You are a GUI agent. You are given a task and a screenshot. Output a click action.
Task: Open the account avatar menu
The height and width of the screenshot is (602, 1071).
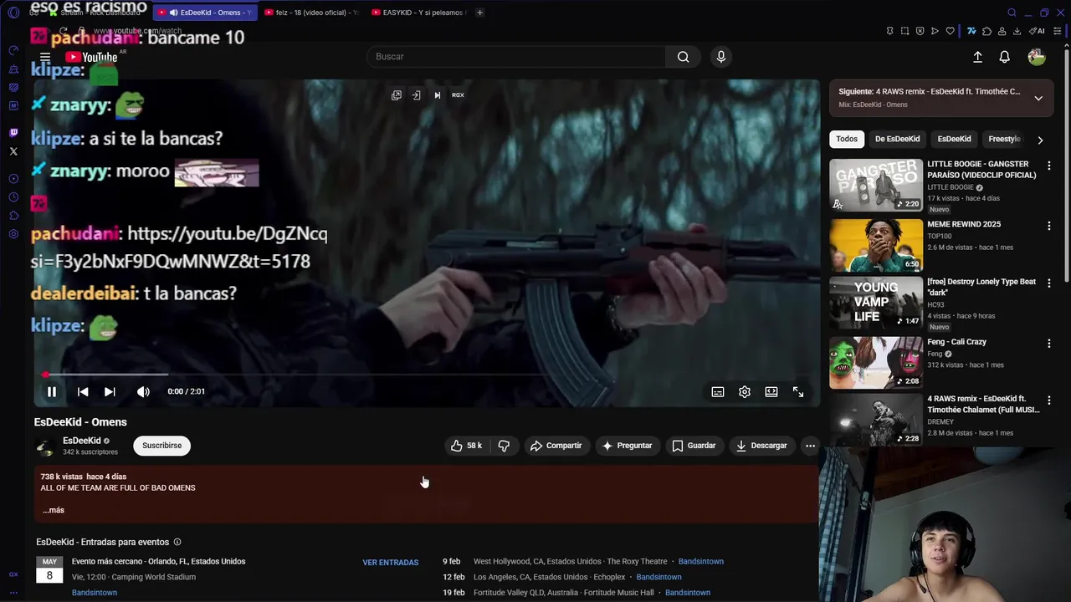1037,57
